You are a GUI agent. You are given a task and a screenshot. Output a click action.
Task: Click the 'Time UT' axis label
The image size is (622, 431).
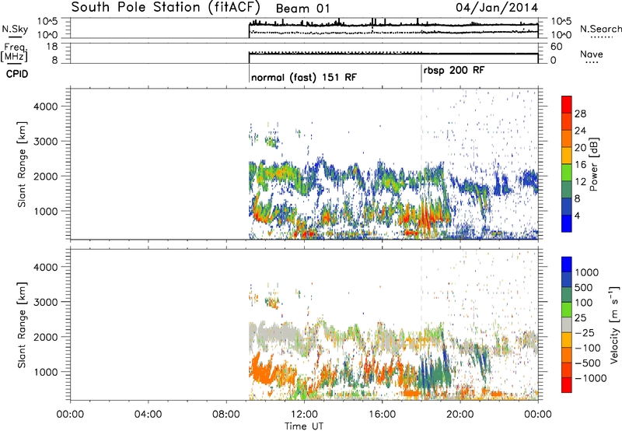click(304, 426)
